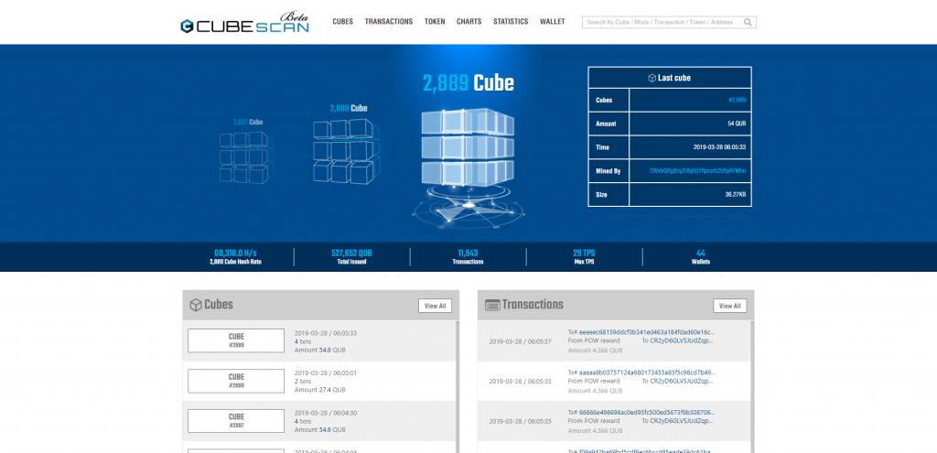The image size is (937, 453).
Task: Click the Transactions panel header icon
Action: [x=492, y=305]
